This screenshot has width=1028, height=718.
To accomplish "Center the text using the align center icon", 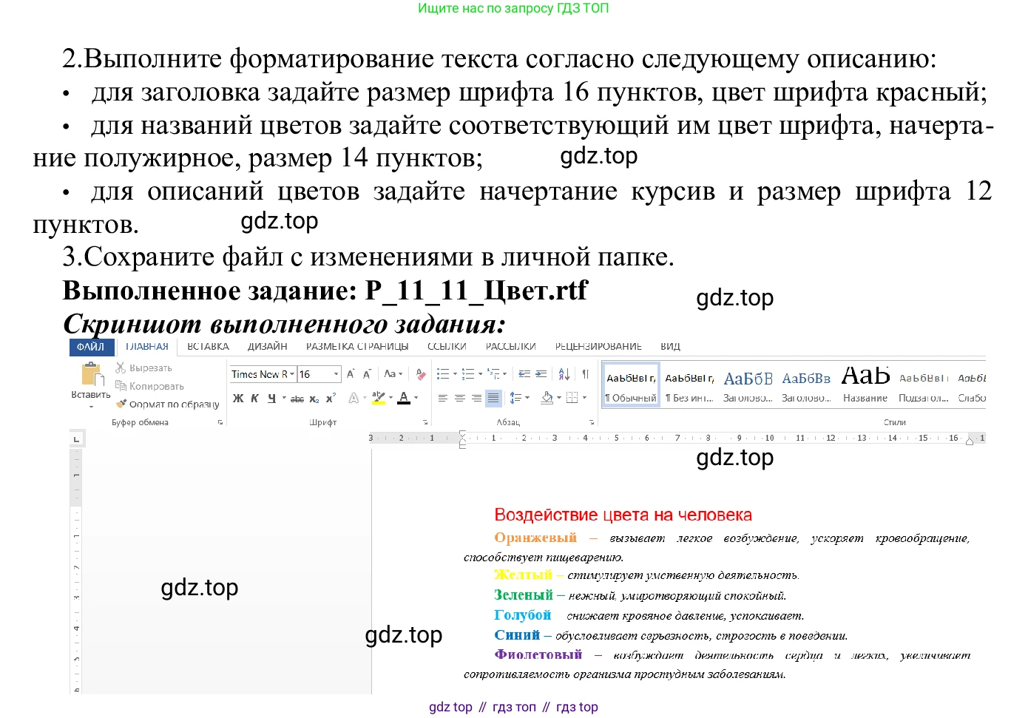I will tap(459, 398).
